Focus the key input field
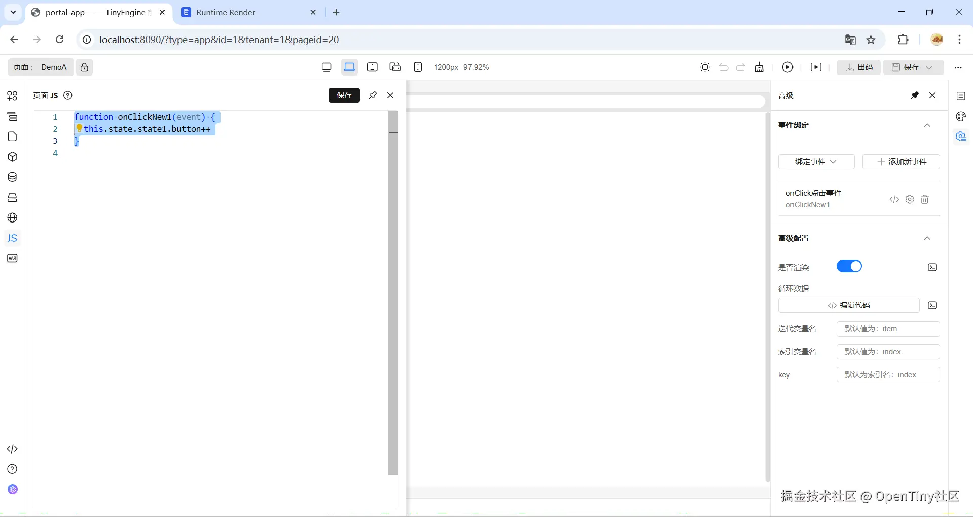The width and height of the screenshot is (973, 517). click(888, 375)
